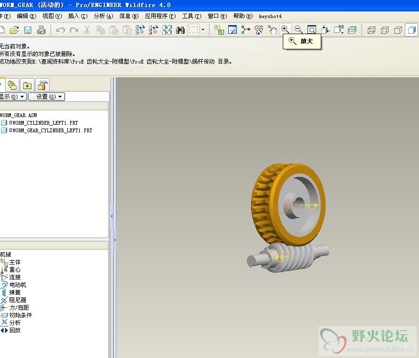
Task: Open the 视图(V) menu
Action: pos(52,16)
